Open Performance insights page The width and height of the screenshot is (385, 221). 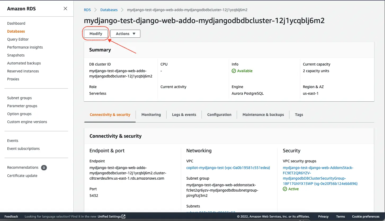pyautogui.click(x=25, y=47)
